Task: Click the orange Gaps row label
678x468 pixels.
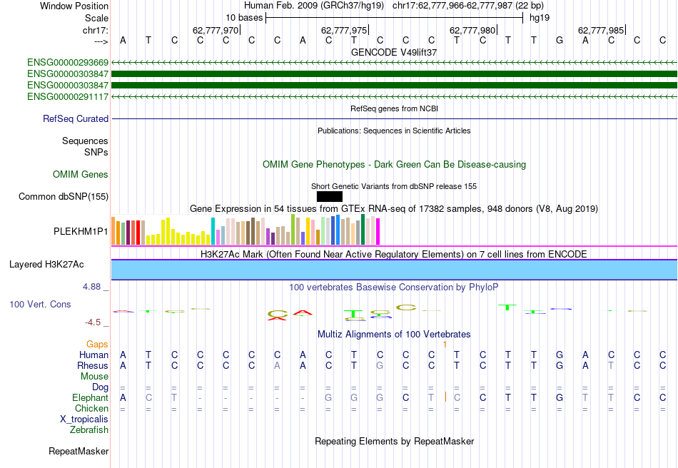Action: click(x=97, y=345)
